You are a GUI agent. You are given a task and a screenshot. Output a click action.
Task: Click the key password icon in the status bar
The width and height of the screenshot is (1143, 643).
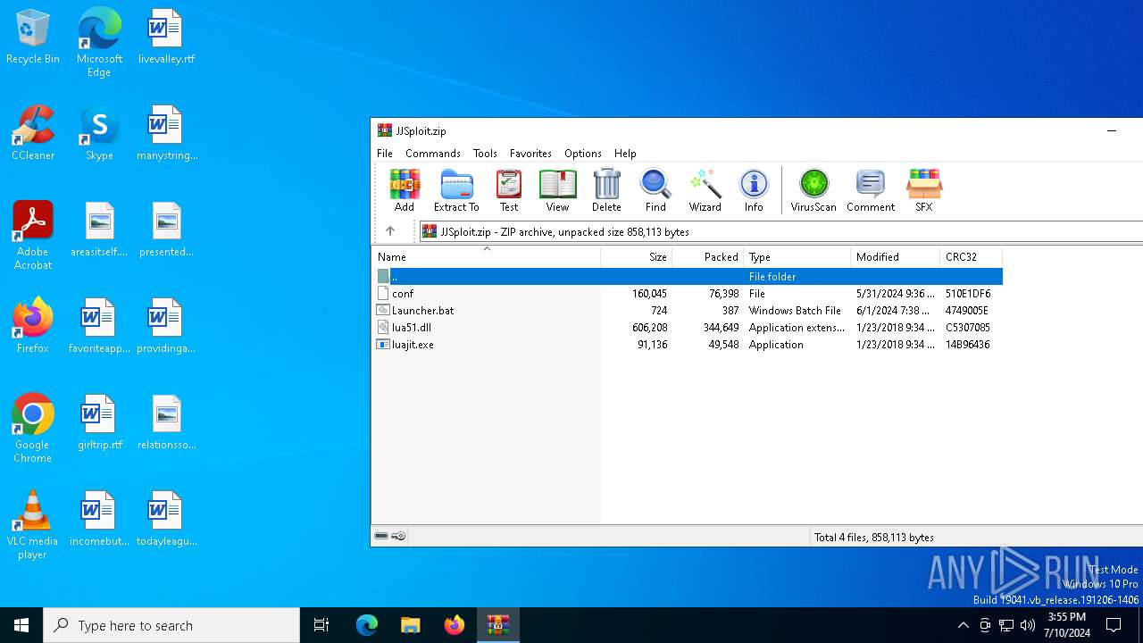398,537
